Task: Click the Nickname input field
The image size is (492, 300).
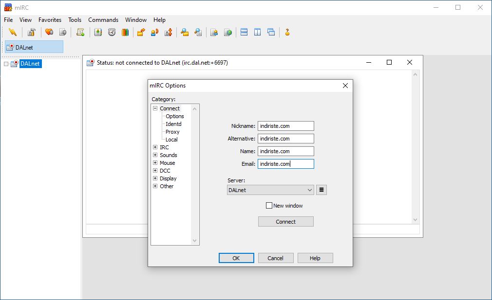Action: pyautogui.click(x=286, y=126)
